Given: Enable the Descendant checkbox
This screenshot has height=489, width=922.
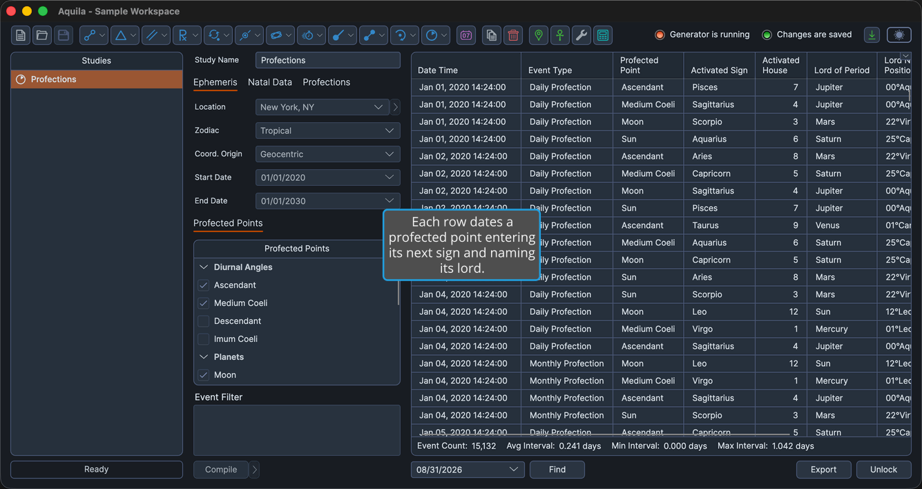Looking at the screenshot, I should pyautogui.click(x=204, y=321).
